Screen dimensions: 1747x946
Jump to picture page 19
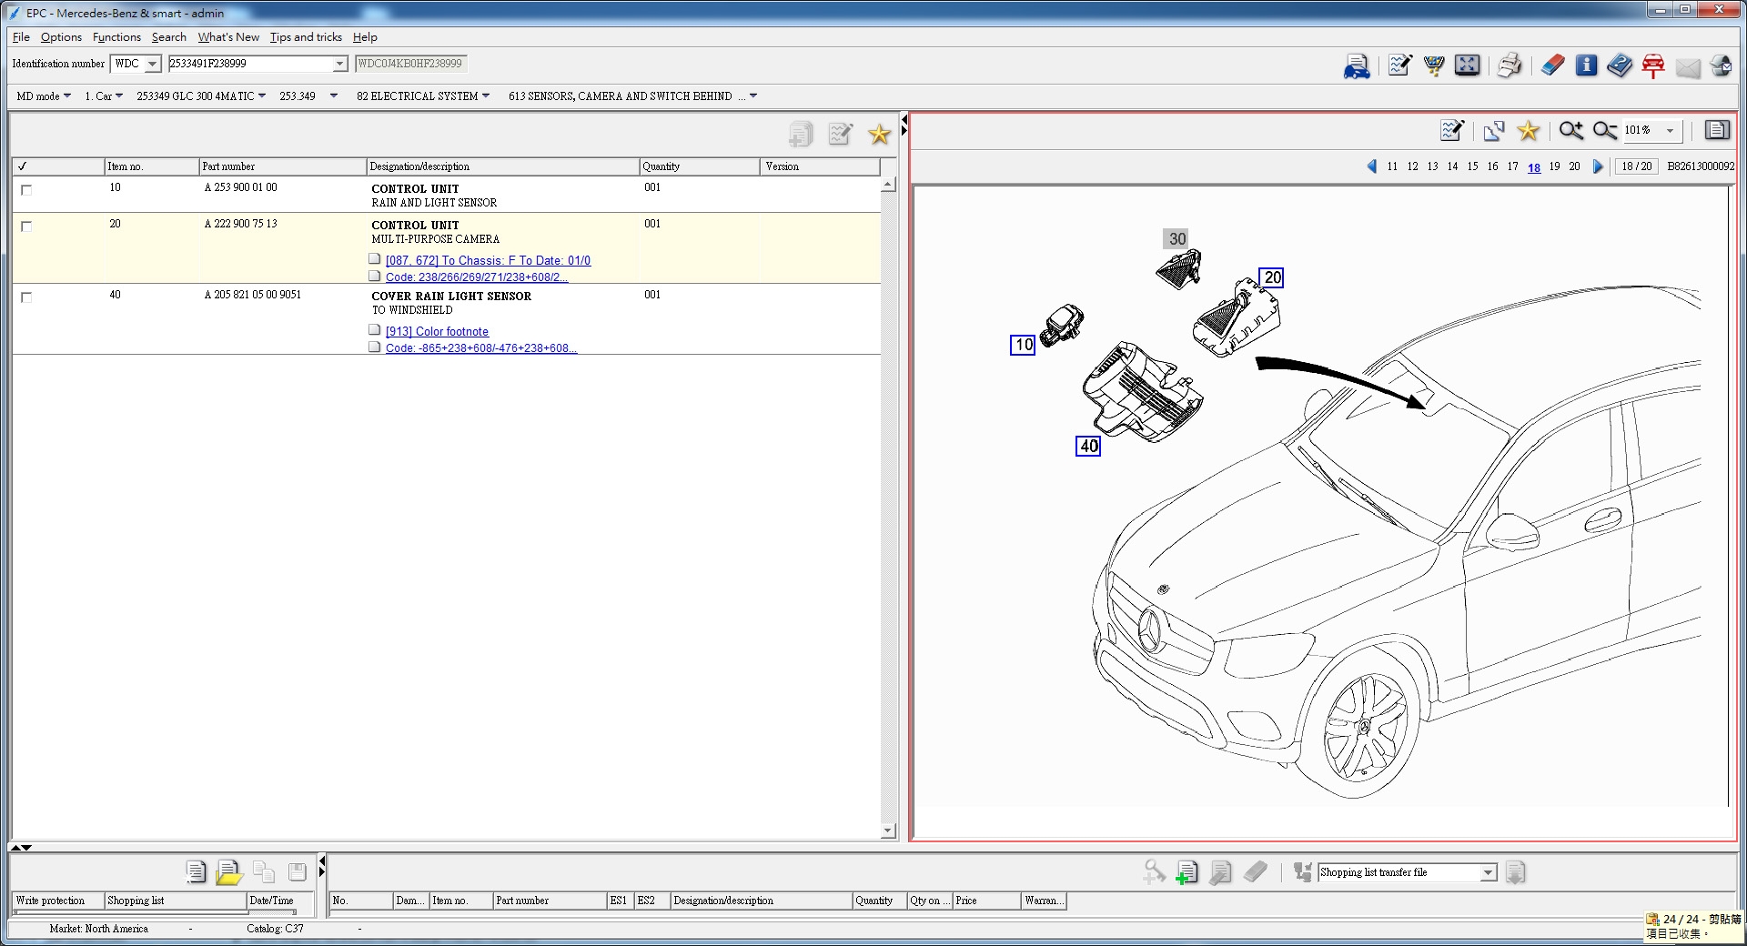pyautogui.click(x=1554, y=166)
